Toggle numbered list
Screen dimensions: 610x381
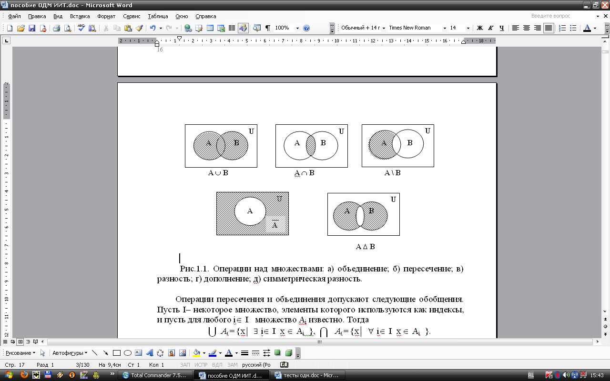point(562,28)
